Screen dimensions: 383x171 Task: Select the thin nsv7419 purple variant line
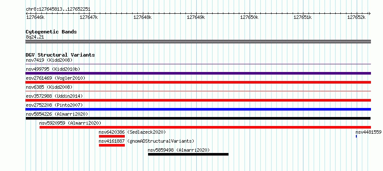pyautogui.click(x=198, y=64)
